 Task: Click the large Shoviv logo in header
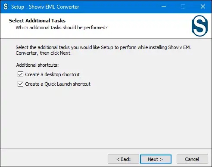(200, 26)
